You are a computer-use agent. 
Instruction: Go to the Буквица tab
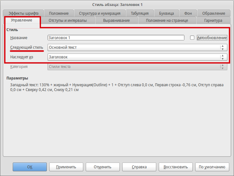point(166,13)
